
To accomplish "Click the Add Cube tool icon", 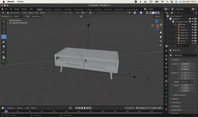I will click(4, 62).
